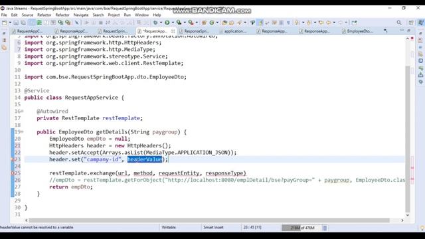Click the error marker on line 25
425x239 pixels.
(x=13, y=173)
